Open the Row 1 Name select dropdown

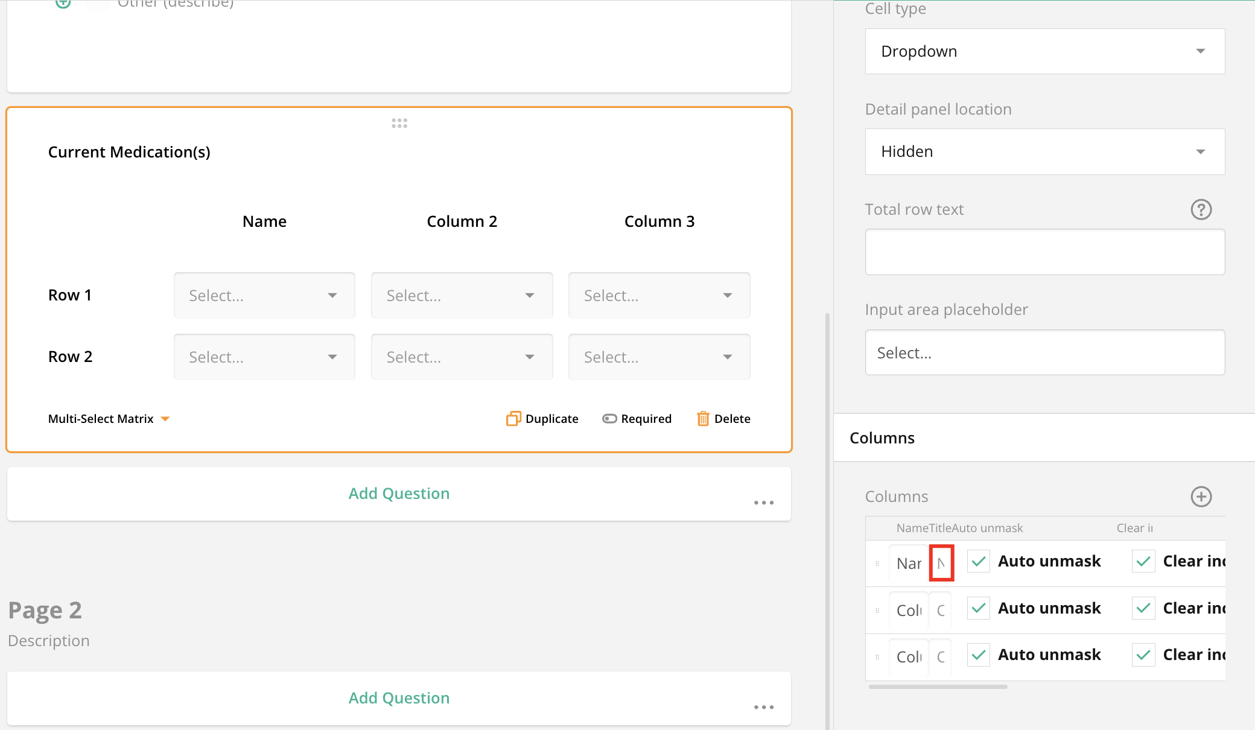pos(264,295)
